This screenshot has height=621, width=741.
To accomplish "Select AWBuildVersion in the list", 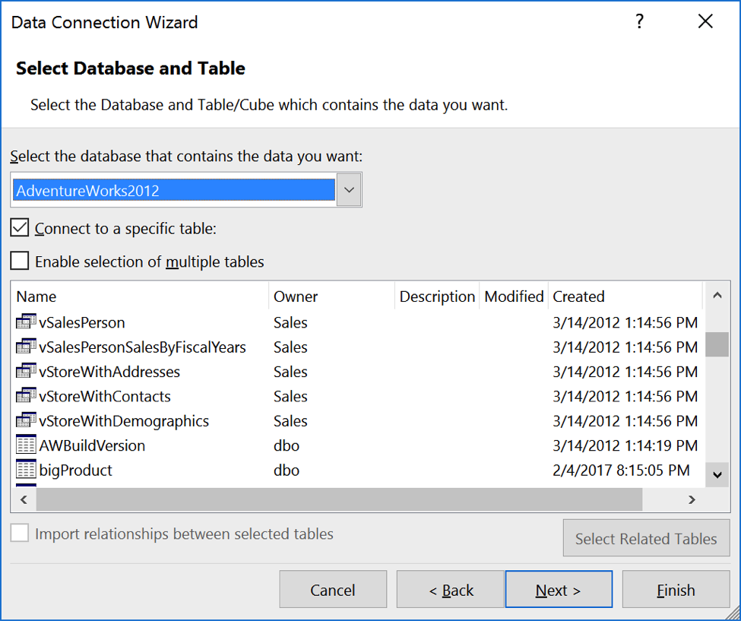I will point(92,445).
